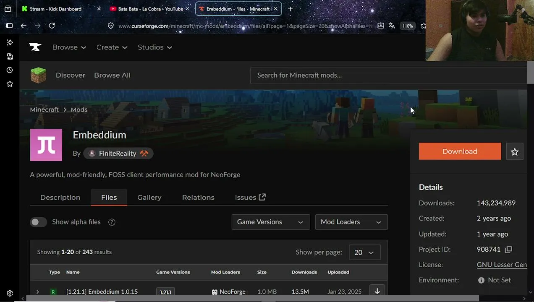The image size is (534, 302).
Task: Click the Embeddium pink mod logo
Action: coord(46,145)
